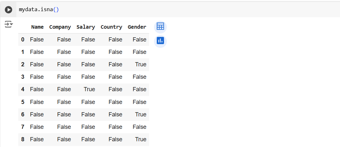Click row index 7 label
Image resolution: width=340 pixels, height=147 pixels.
23,127
